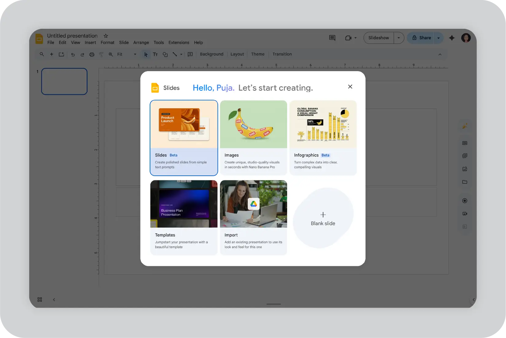Select the Templates card

[184, 217]
